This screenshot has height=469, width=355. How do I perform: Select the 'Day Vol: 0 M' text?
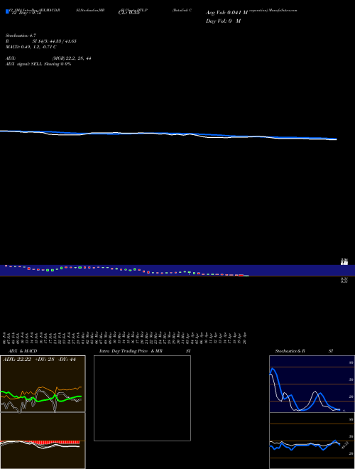click(x=223, y=21)
